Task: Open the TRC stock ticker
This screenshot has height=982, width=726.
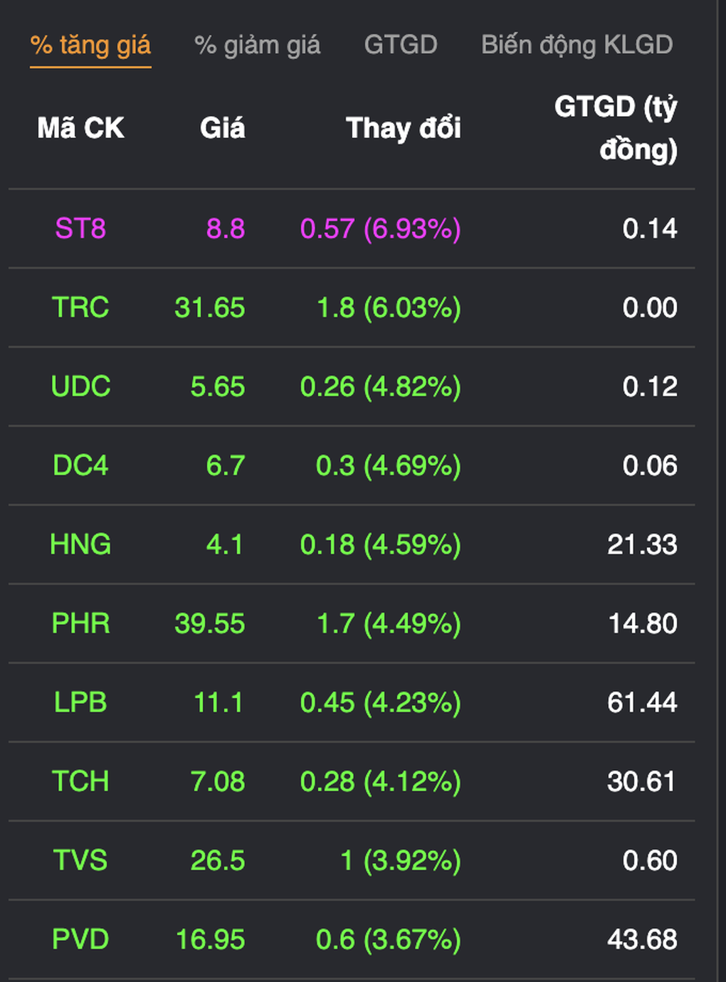Action: click(80, 308)
